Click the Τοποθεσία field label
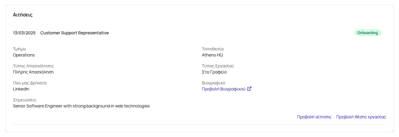 (213, 49)
